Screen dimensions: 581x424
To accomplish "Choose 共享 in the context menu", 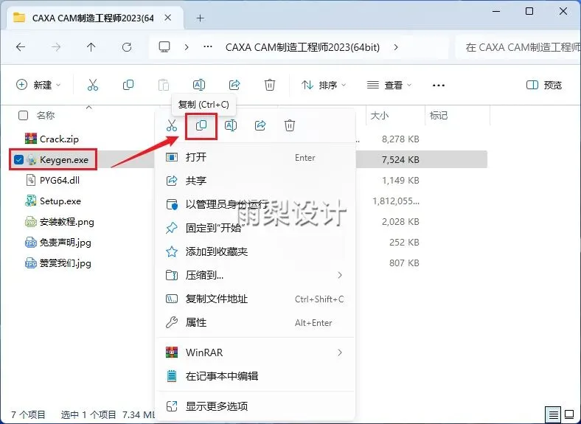I will click(255, 181).
